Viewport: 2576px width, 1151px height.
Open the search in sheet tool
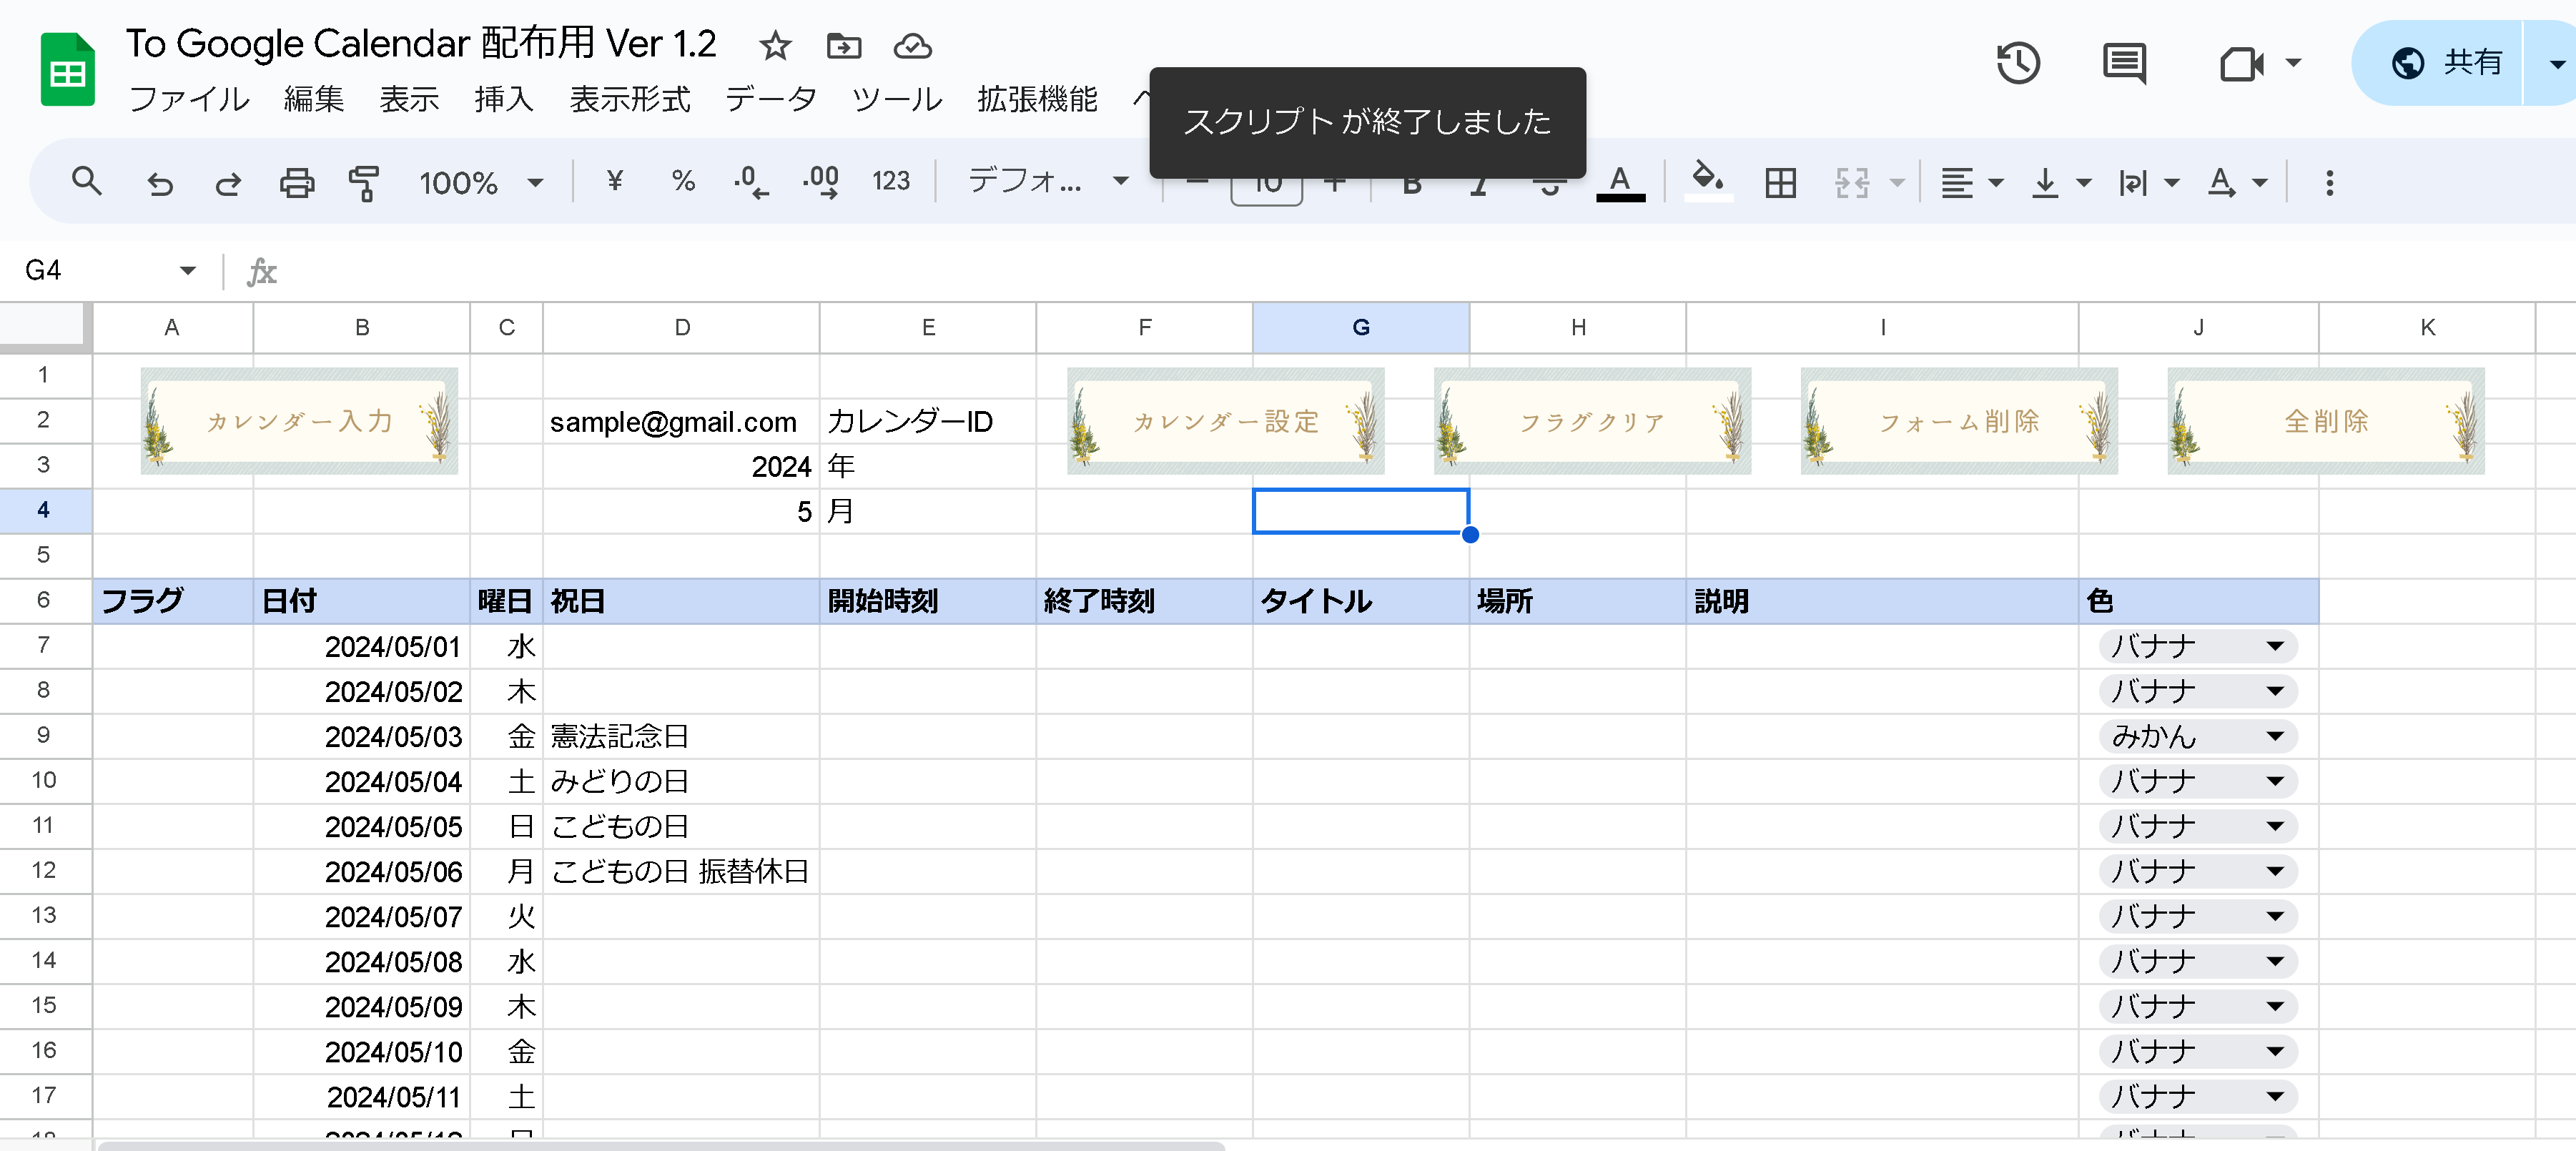click(x=87, y=181)
